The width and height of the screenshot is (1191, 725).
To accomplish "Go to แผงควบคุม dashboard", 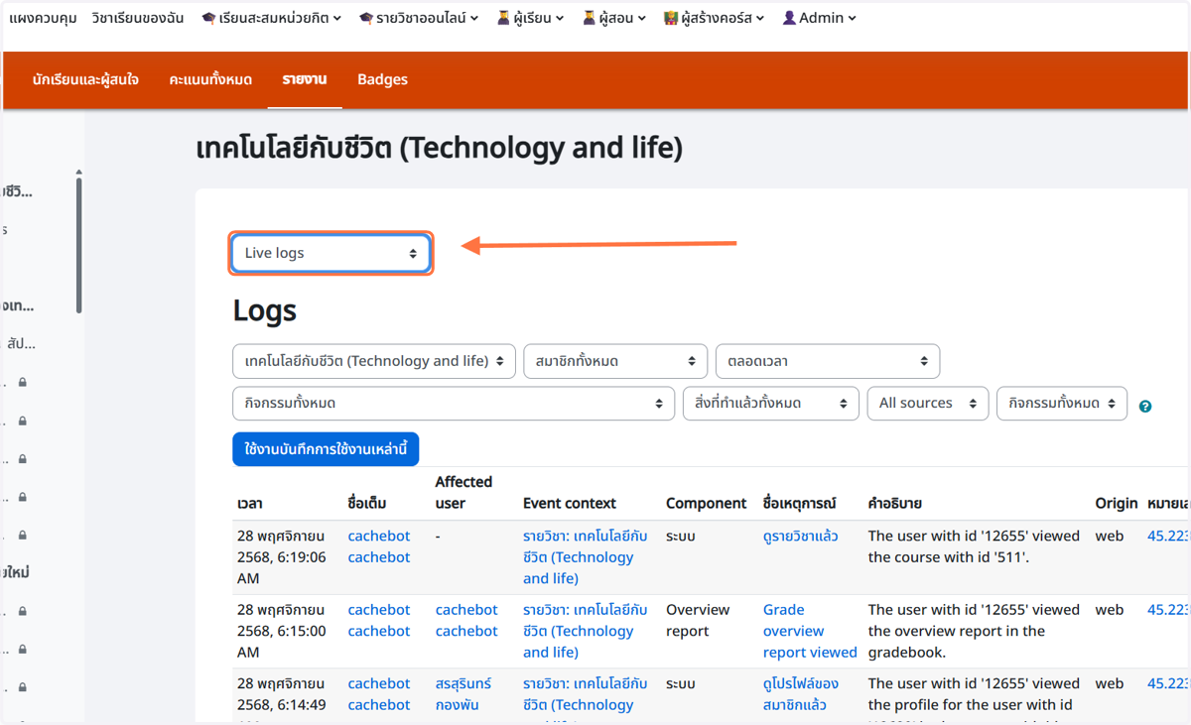I will click(x=43, y=18).
